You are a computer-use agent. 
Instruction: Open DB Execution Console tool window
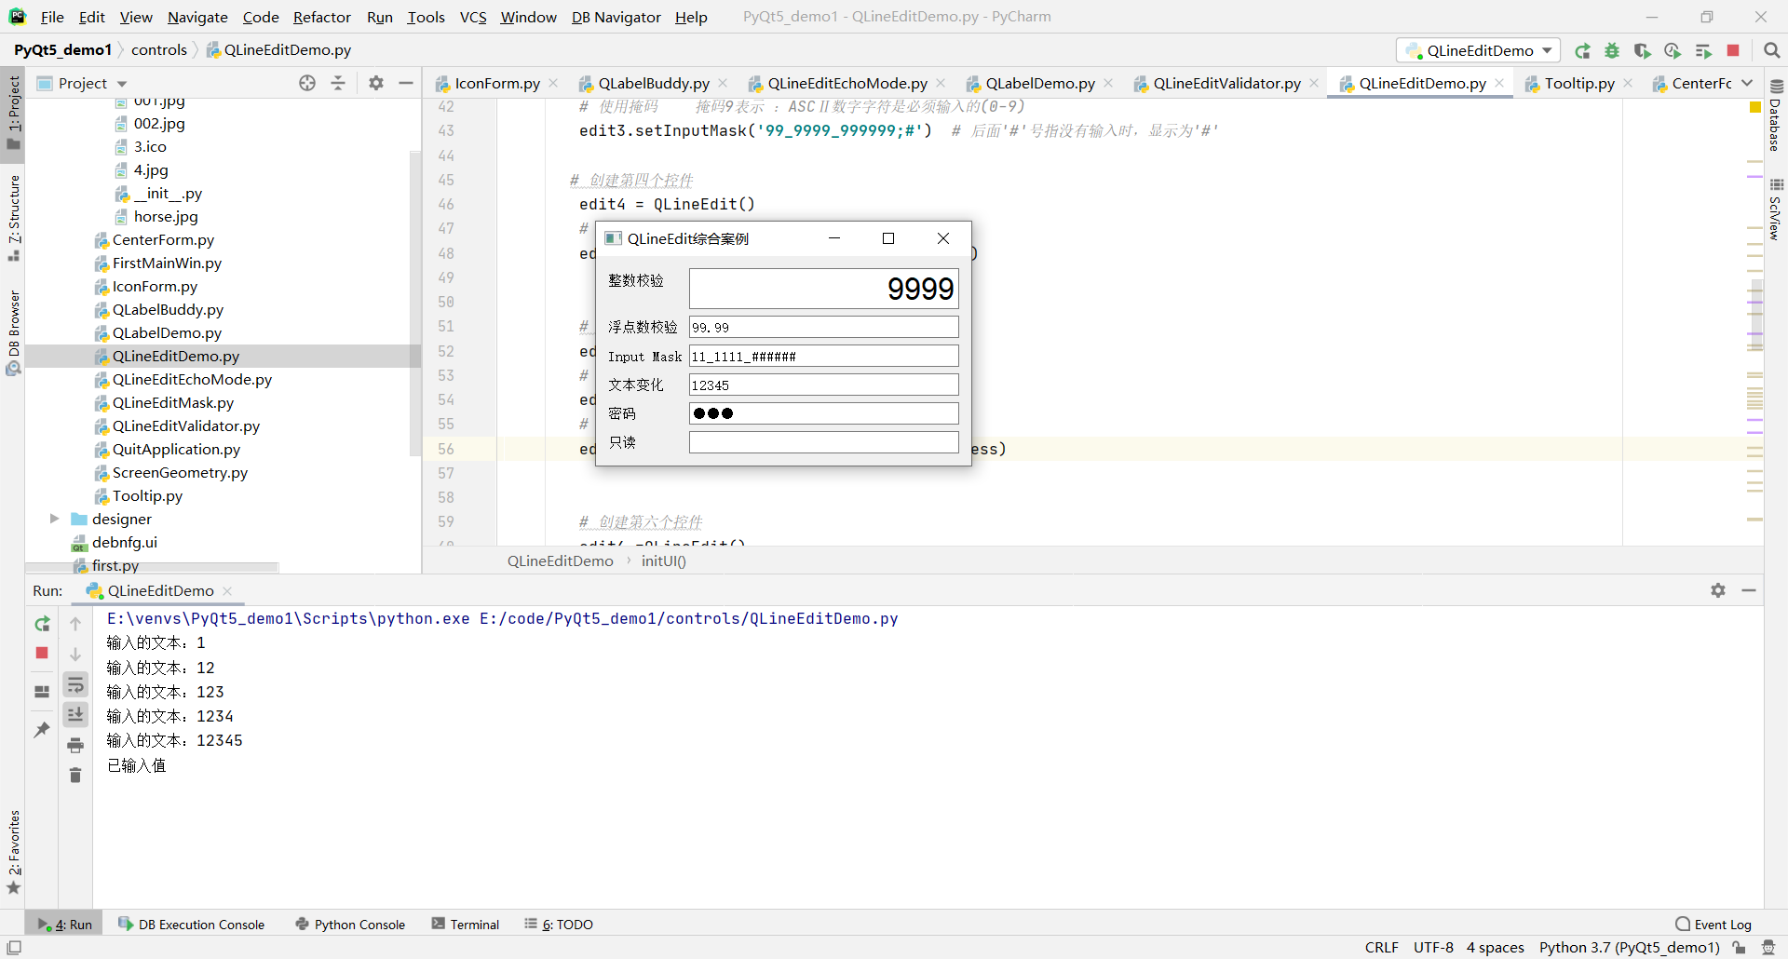pyautogui.click(x=192, y=925)
